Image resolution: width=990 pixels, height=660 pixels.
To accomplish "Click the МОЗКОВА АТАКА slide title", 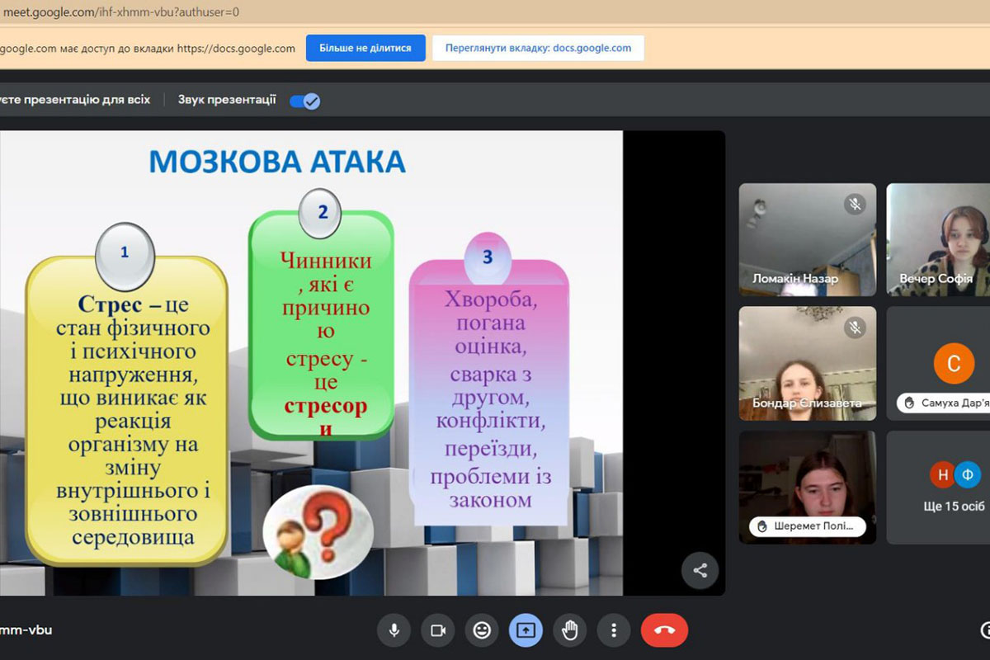I will [277, 161].
